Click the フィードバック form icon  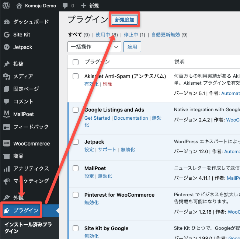pyautogui.click(x=7, y=127)
